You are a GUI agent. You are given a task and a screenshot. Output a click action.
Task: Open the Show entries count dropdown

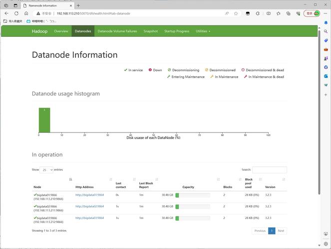click(x=46, y=170)
